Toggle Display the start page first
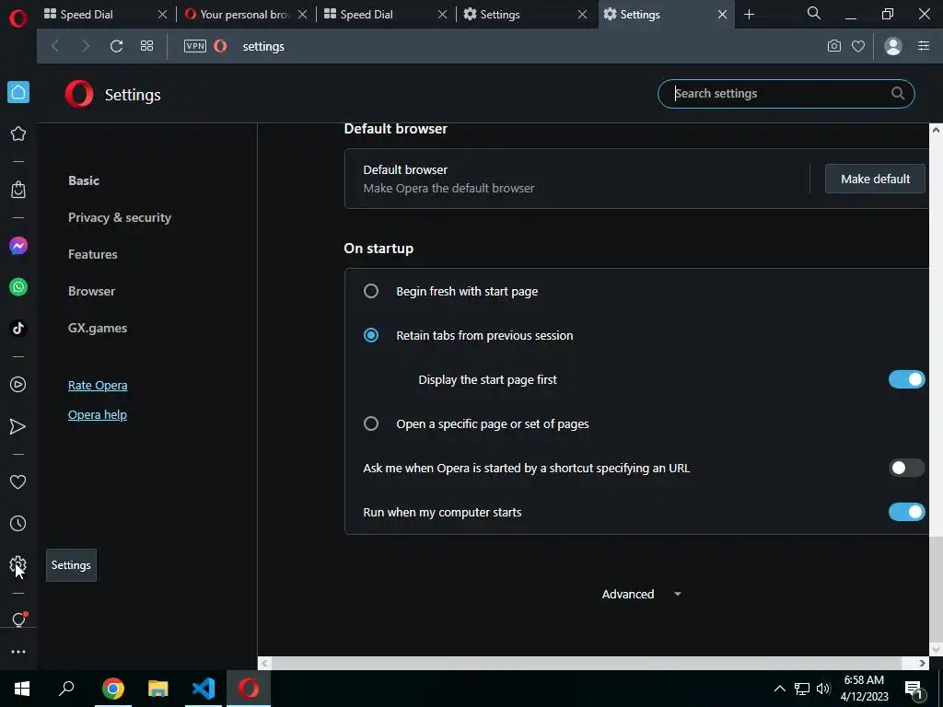Screen dimensions: 943x707 [x=906, y=379]
